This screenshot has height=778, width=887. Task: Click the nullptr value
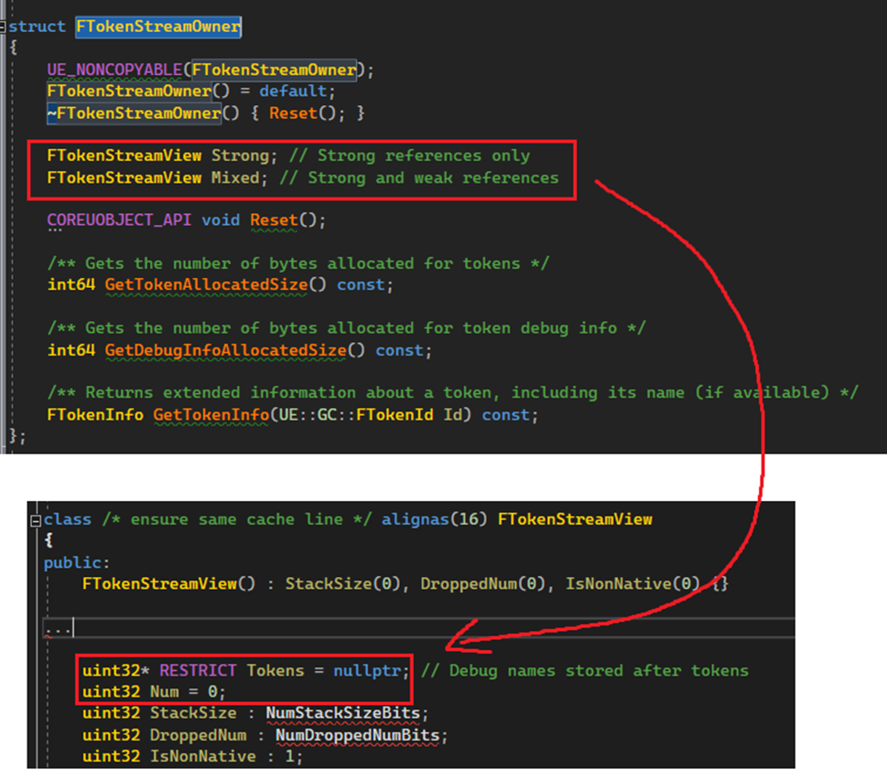368,671
